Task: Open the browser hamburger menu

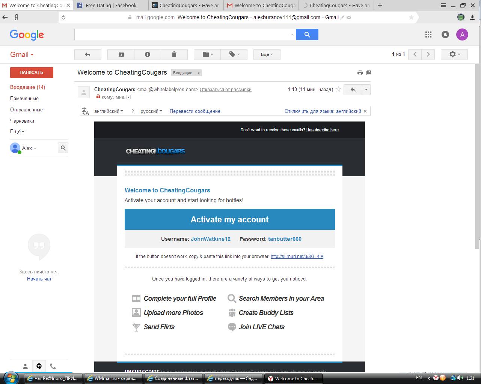Action: click(443, 5)
